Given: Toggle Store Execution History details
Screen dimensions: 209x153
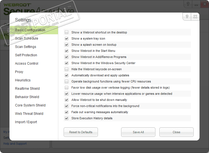Looking at the screenshot, I should coord(66,118).
